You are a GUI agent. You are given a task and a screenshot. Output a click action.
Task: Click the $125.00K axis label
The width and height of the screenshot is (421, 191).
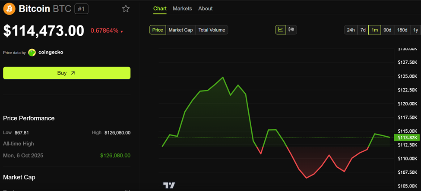click(408, 76)
